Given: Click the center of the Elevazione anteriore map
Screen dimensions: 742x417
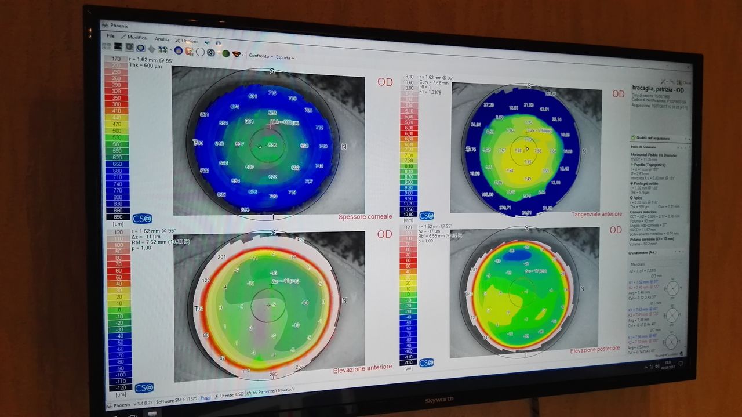Looking at the screenshot, I should [x=268, y=304].
